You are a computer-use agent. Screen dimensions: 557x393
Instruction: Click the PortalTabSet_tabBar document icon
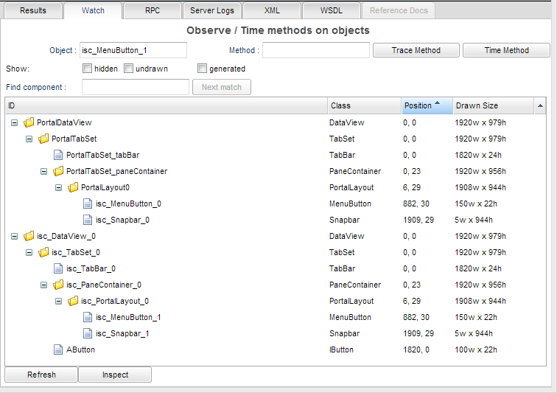pos(58,155)
